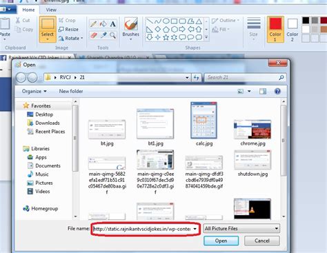Click the Back navigation button in Open dialog
Screen dimensions: 327x253
tap(21, 78)
